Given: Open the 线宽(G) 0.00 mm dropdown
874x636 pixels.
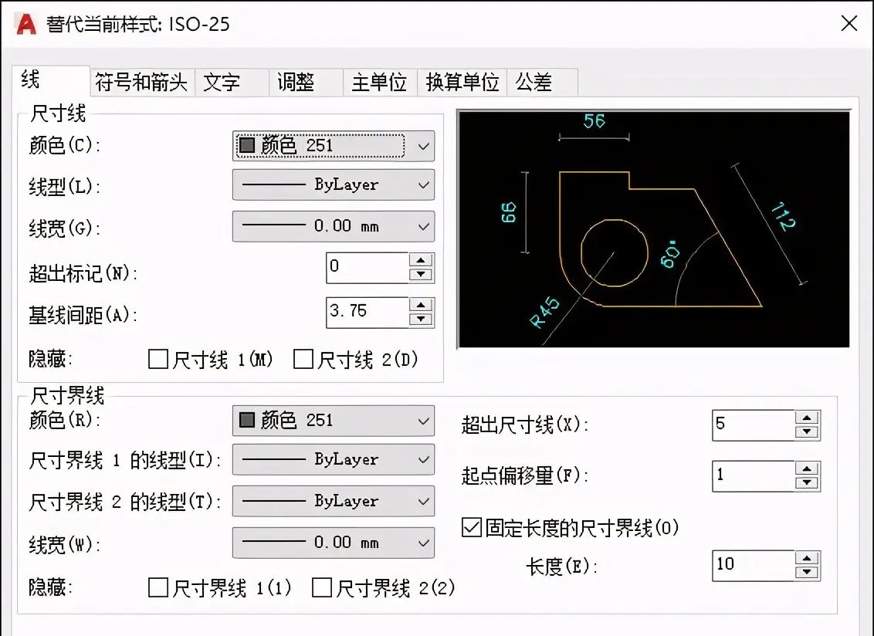Looking at the screenshot, I should click(424, 226).
